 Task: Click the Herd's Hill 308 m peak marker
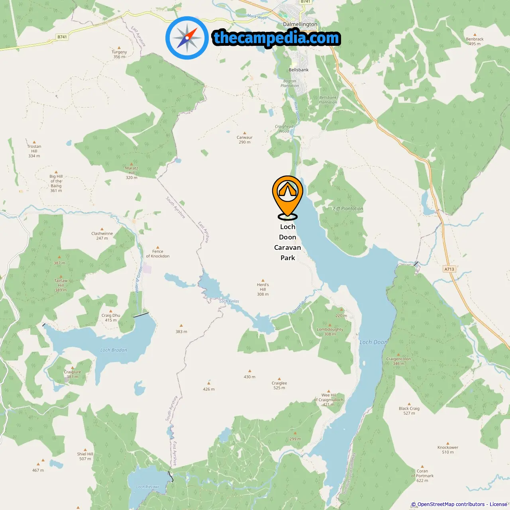click(x=263, y=280)
